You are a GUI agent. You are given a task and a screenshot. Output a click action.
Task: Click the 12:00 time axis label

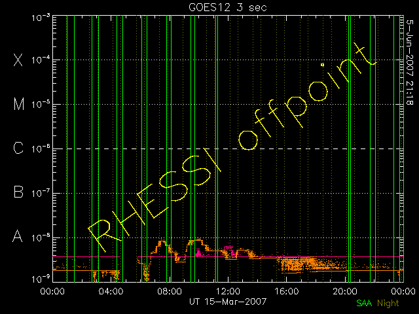click(228, 291)
